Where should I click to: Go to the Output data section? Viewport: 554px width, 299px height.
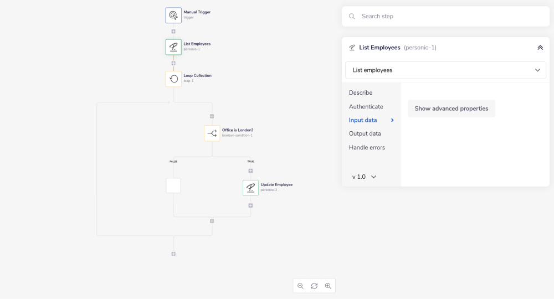[x=365, y=133]
